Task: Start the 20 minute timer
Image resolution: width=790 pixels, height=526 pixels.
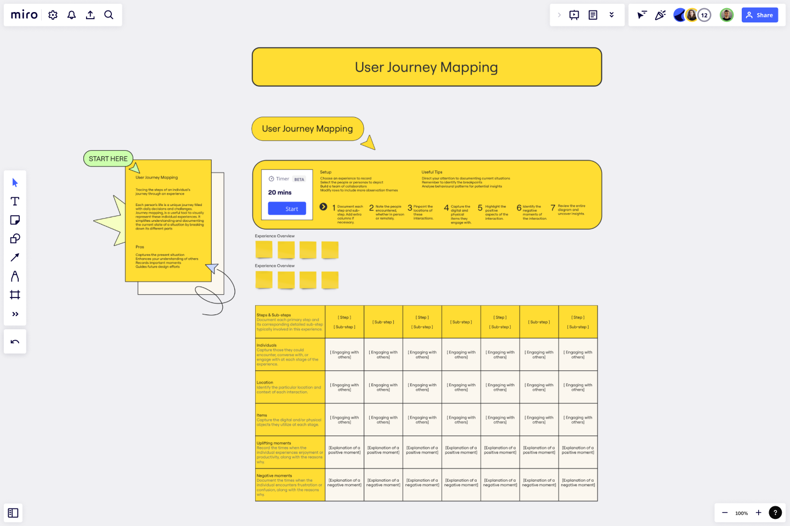Action: pos(286,208)
